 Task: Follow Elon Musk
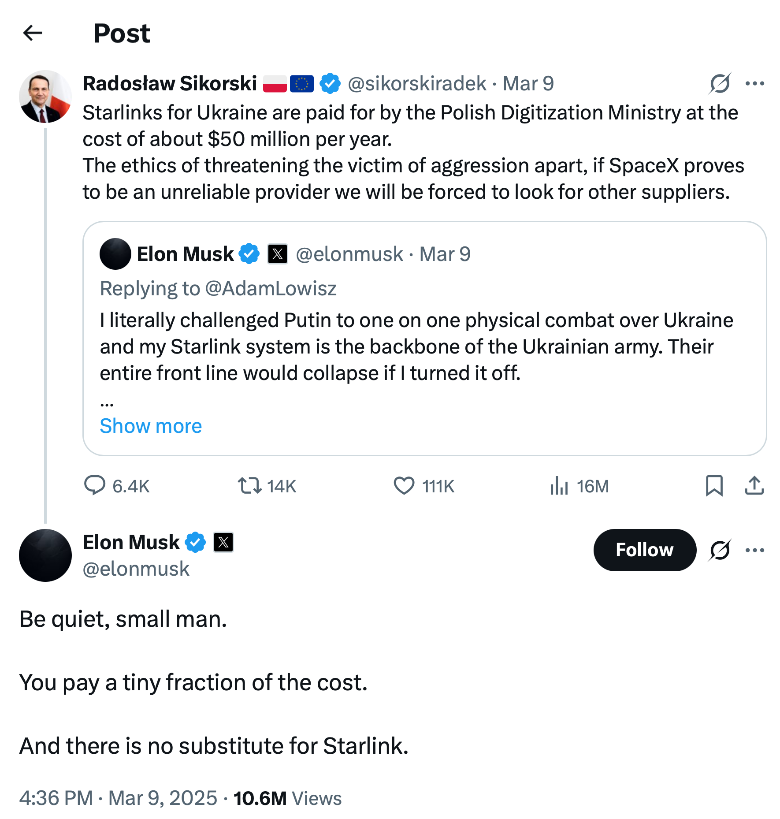(x=644, y=550)
